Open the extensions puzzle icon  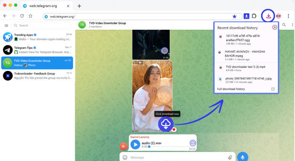[x=254, y=16]
